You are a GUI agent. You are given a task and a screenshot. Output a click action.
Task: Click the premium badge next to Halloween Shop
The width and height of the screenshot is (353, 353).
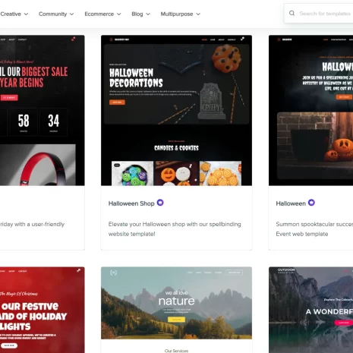click(x=160, y=203)
